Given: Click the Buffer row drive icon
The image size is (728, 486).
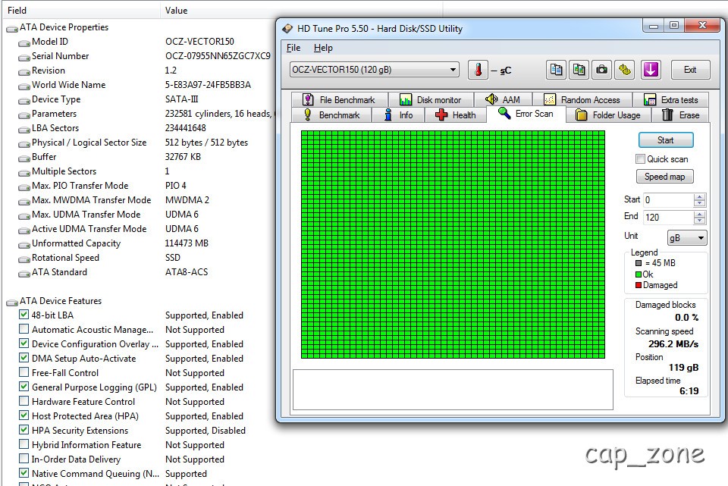Looking at the screenshot, I should (24, 158).
